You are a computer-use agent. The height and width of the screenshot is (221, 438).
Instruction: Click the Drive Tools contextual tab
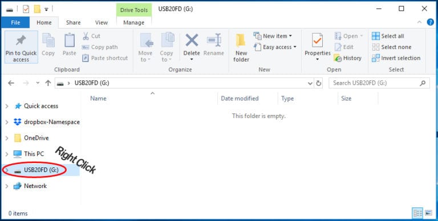(134, 10)
